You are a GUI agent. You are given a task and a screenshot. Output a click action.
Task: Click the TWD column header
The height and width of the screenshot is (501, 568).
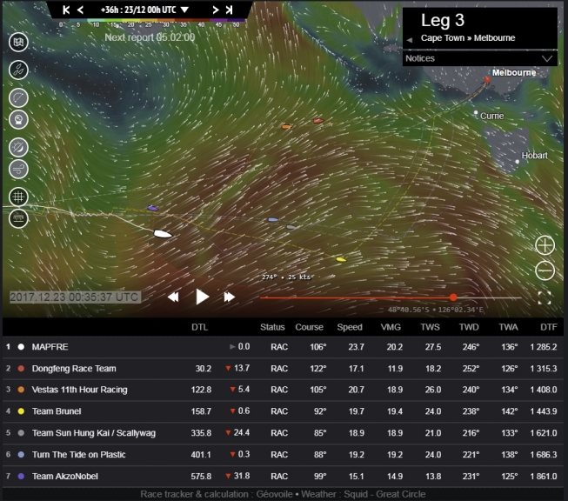click(x=469, y=327)
